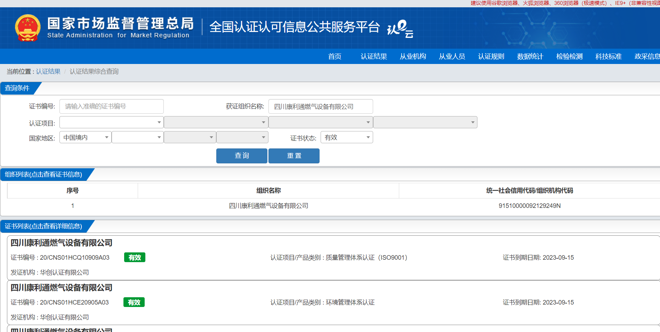Viewport: 660px width, 332px height.
Task: Open the fourth 国家地区 dropdown
Action: coord(242,137)
